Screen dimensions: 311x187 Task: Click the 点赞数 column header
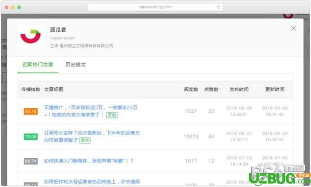click(211, 89)
